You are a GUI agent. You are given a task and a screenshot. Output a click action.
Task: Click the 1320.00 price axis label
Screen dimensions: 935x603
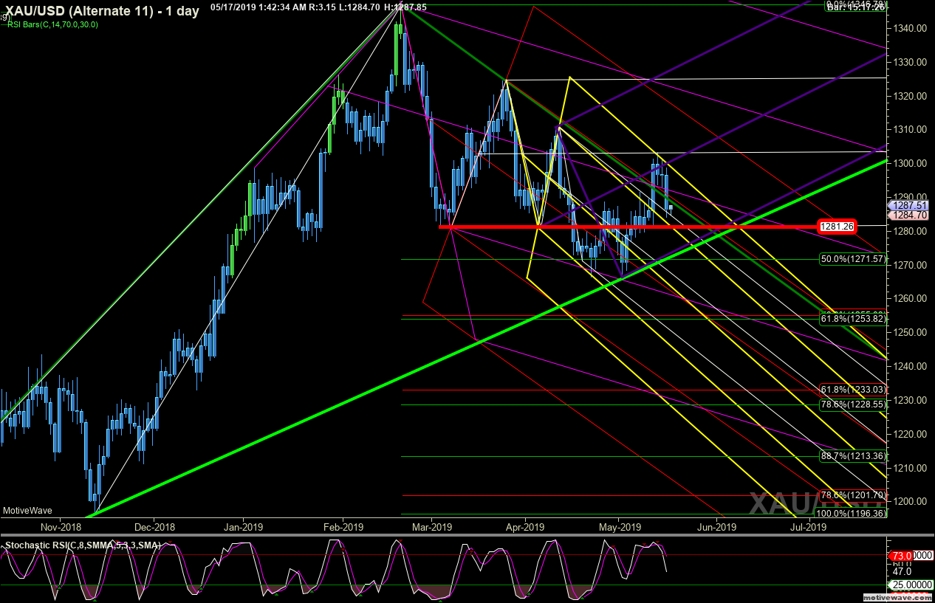(x=911, y=96)
